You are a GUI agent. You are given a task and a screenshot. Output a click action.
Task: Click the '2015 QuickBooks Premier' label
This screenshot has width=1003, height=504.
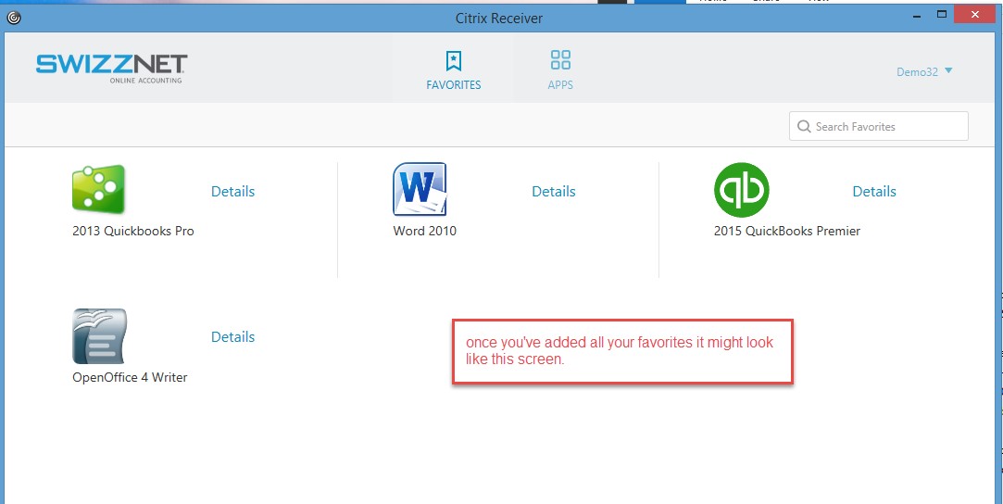[787, 231]
